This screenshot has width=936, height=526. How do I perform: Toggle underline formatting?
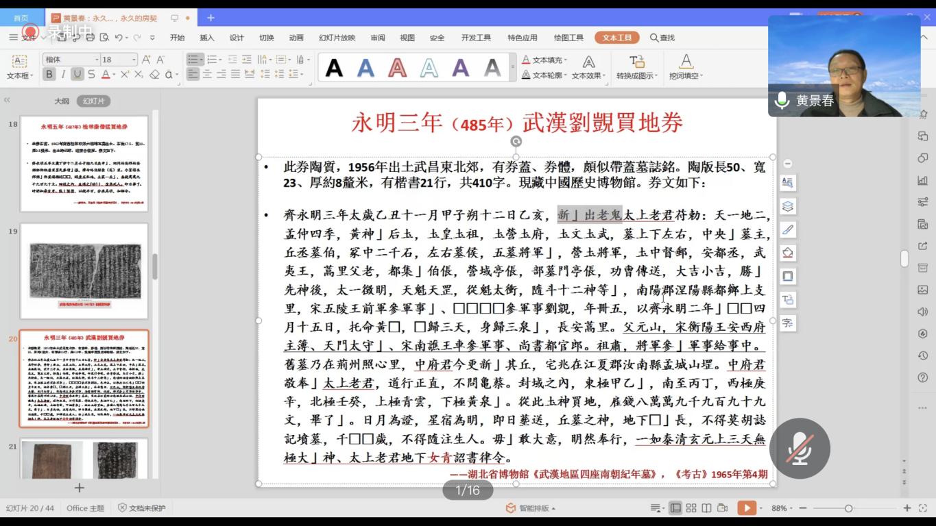click(77, 75)
